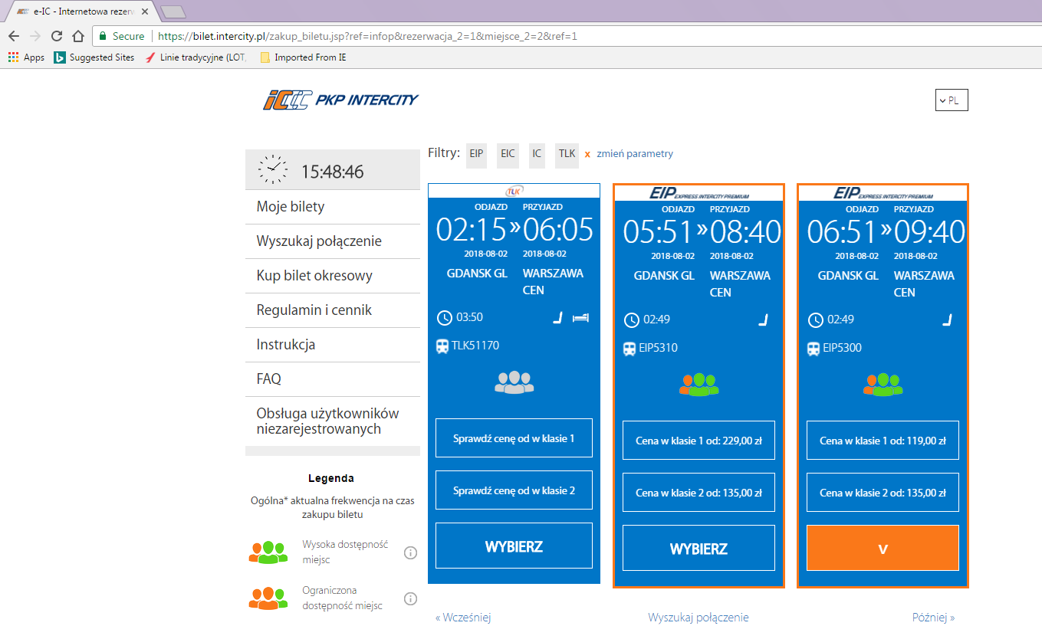1042x626 pixels.
Task: Go to the browser home page icon
Action: pos(77,36)
